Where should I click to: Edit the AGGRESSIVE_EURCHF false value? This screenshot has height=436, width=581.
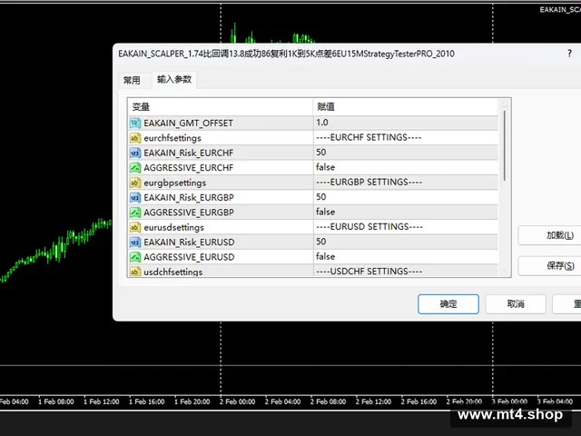point(406,167)
